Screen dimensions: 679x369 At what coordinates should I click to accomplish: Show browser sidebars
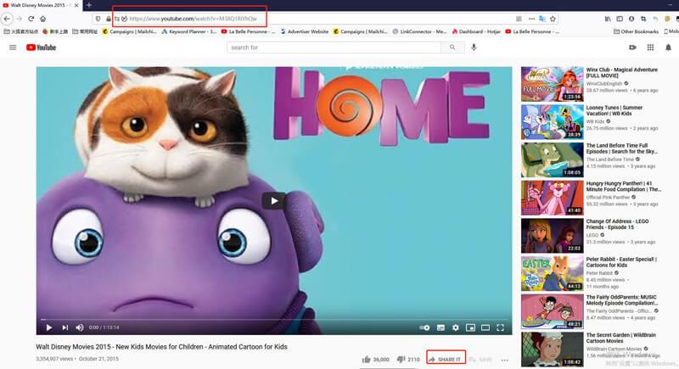[x=620, y=19]
